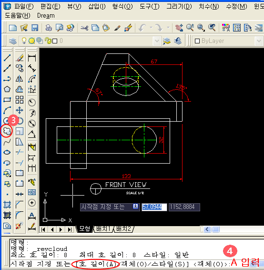Switch to the 배치1 layout tab
The image size is (264, 270).
pos(103,229)
